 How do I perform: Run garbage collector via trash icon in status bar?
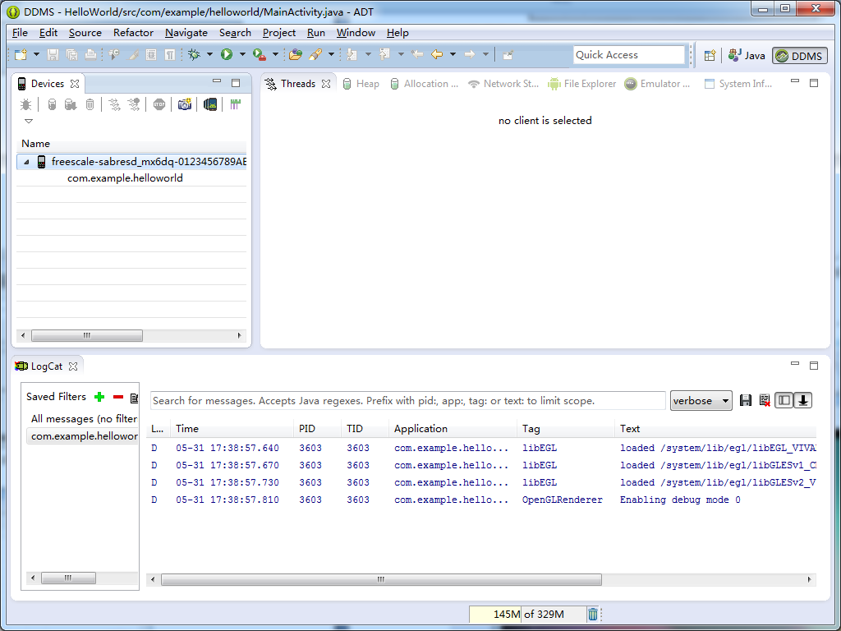(x=593, y=615)
